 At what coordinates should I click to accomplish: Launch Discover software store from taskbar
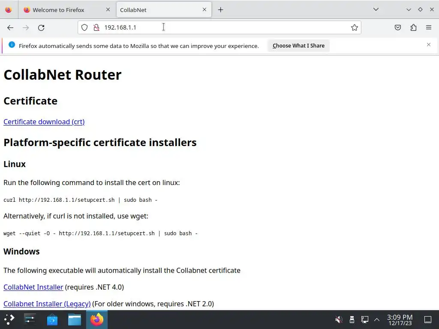[x=52, y=320]
